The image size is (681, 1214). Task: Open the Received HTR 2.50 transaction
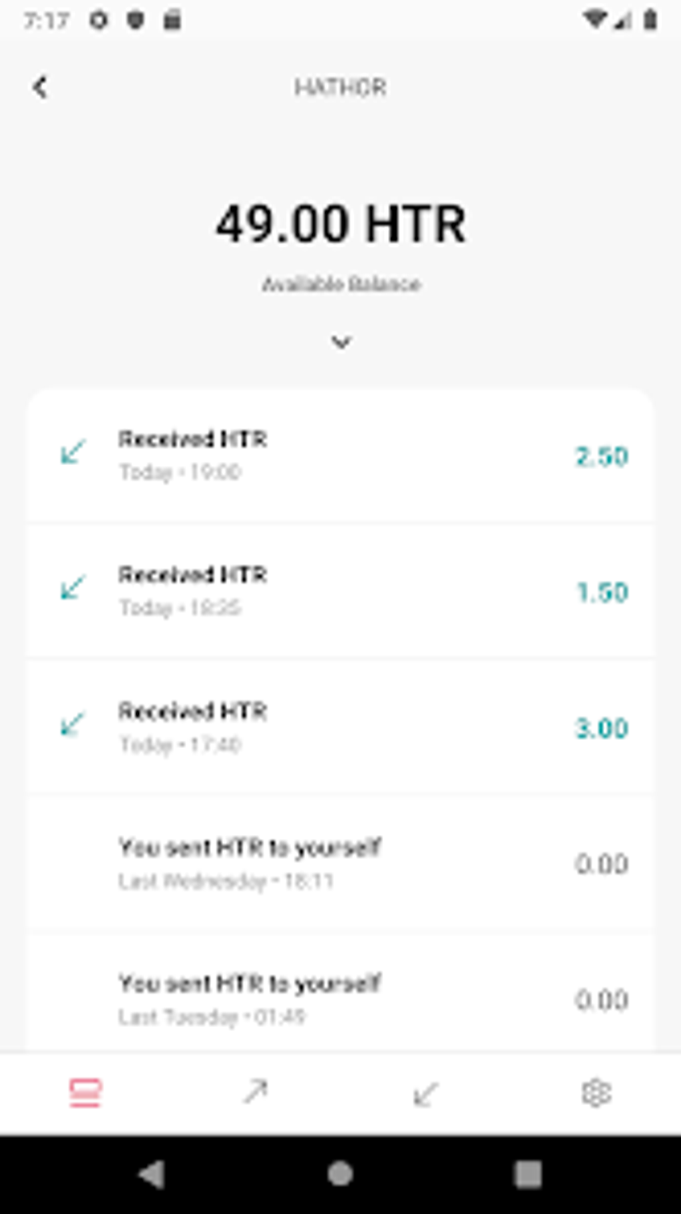[340, 456]
